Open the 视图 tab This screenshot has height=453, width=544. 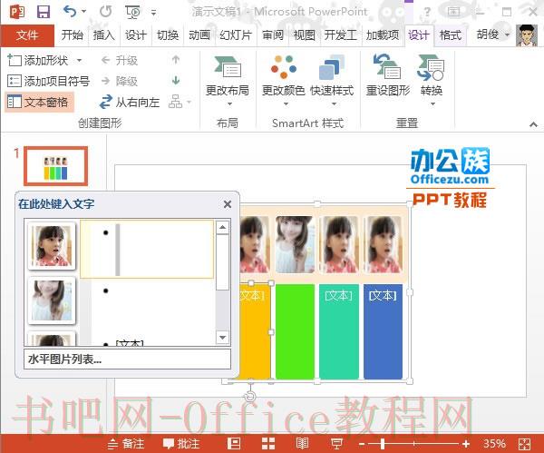click(x=305, y=35)
